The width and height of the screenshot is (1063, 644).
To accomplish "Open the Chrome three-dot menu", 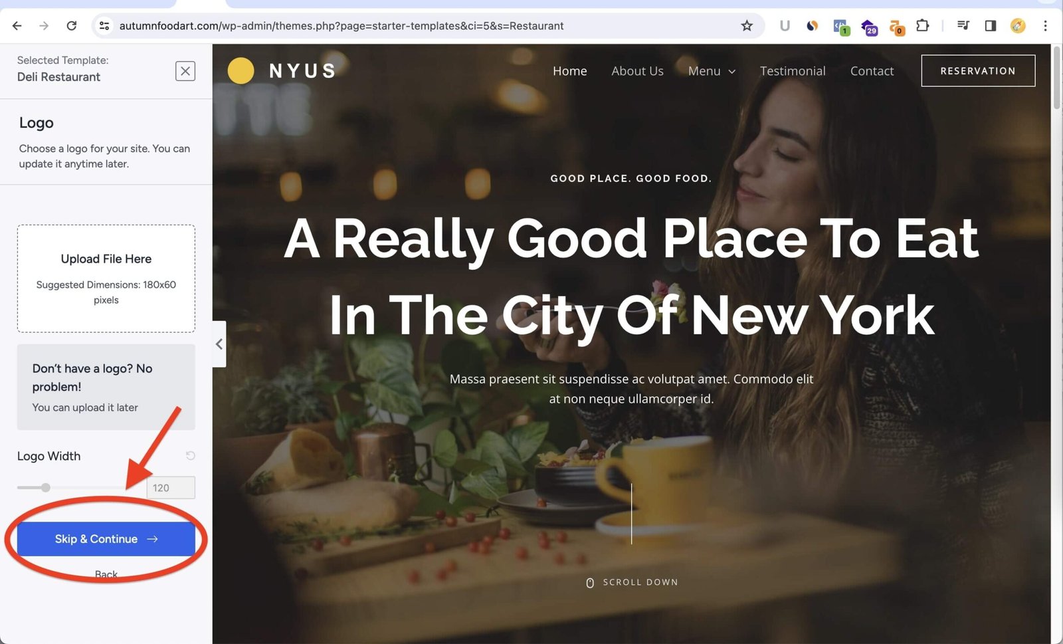I will (1045, 26).
